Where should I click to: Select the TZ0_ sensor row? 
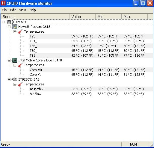click(91, 51)
